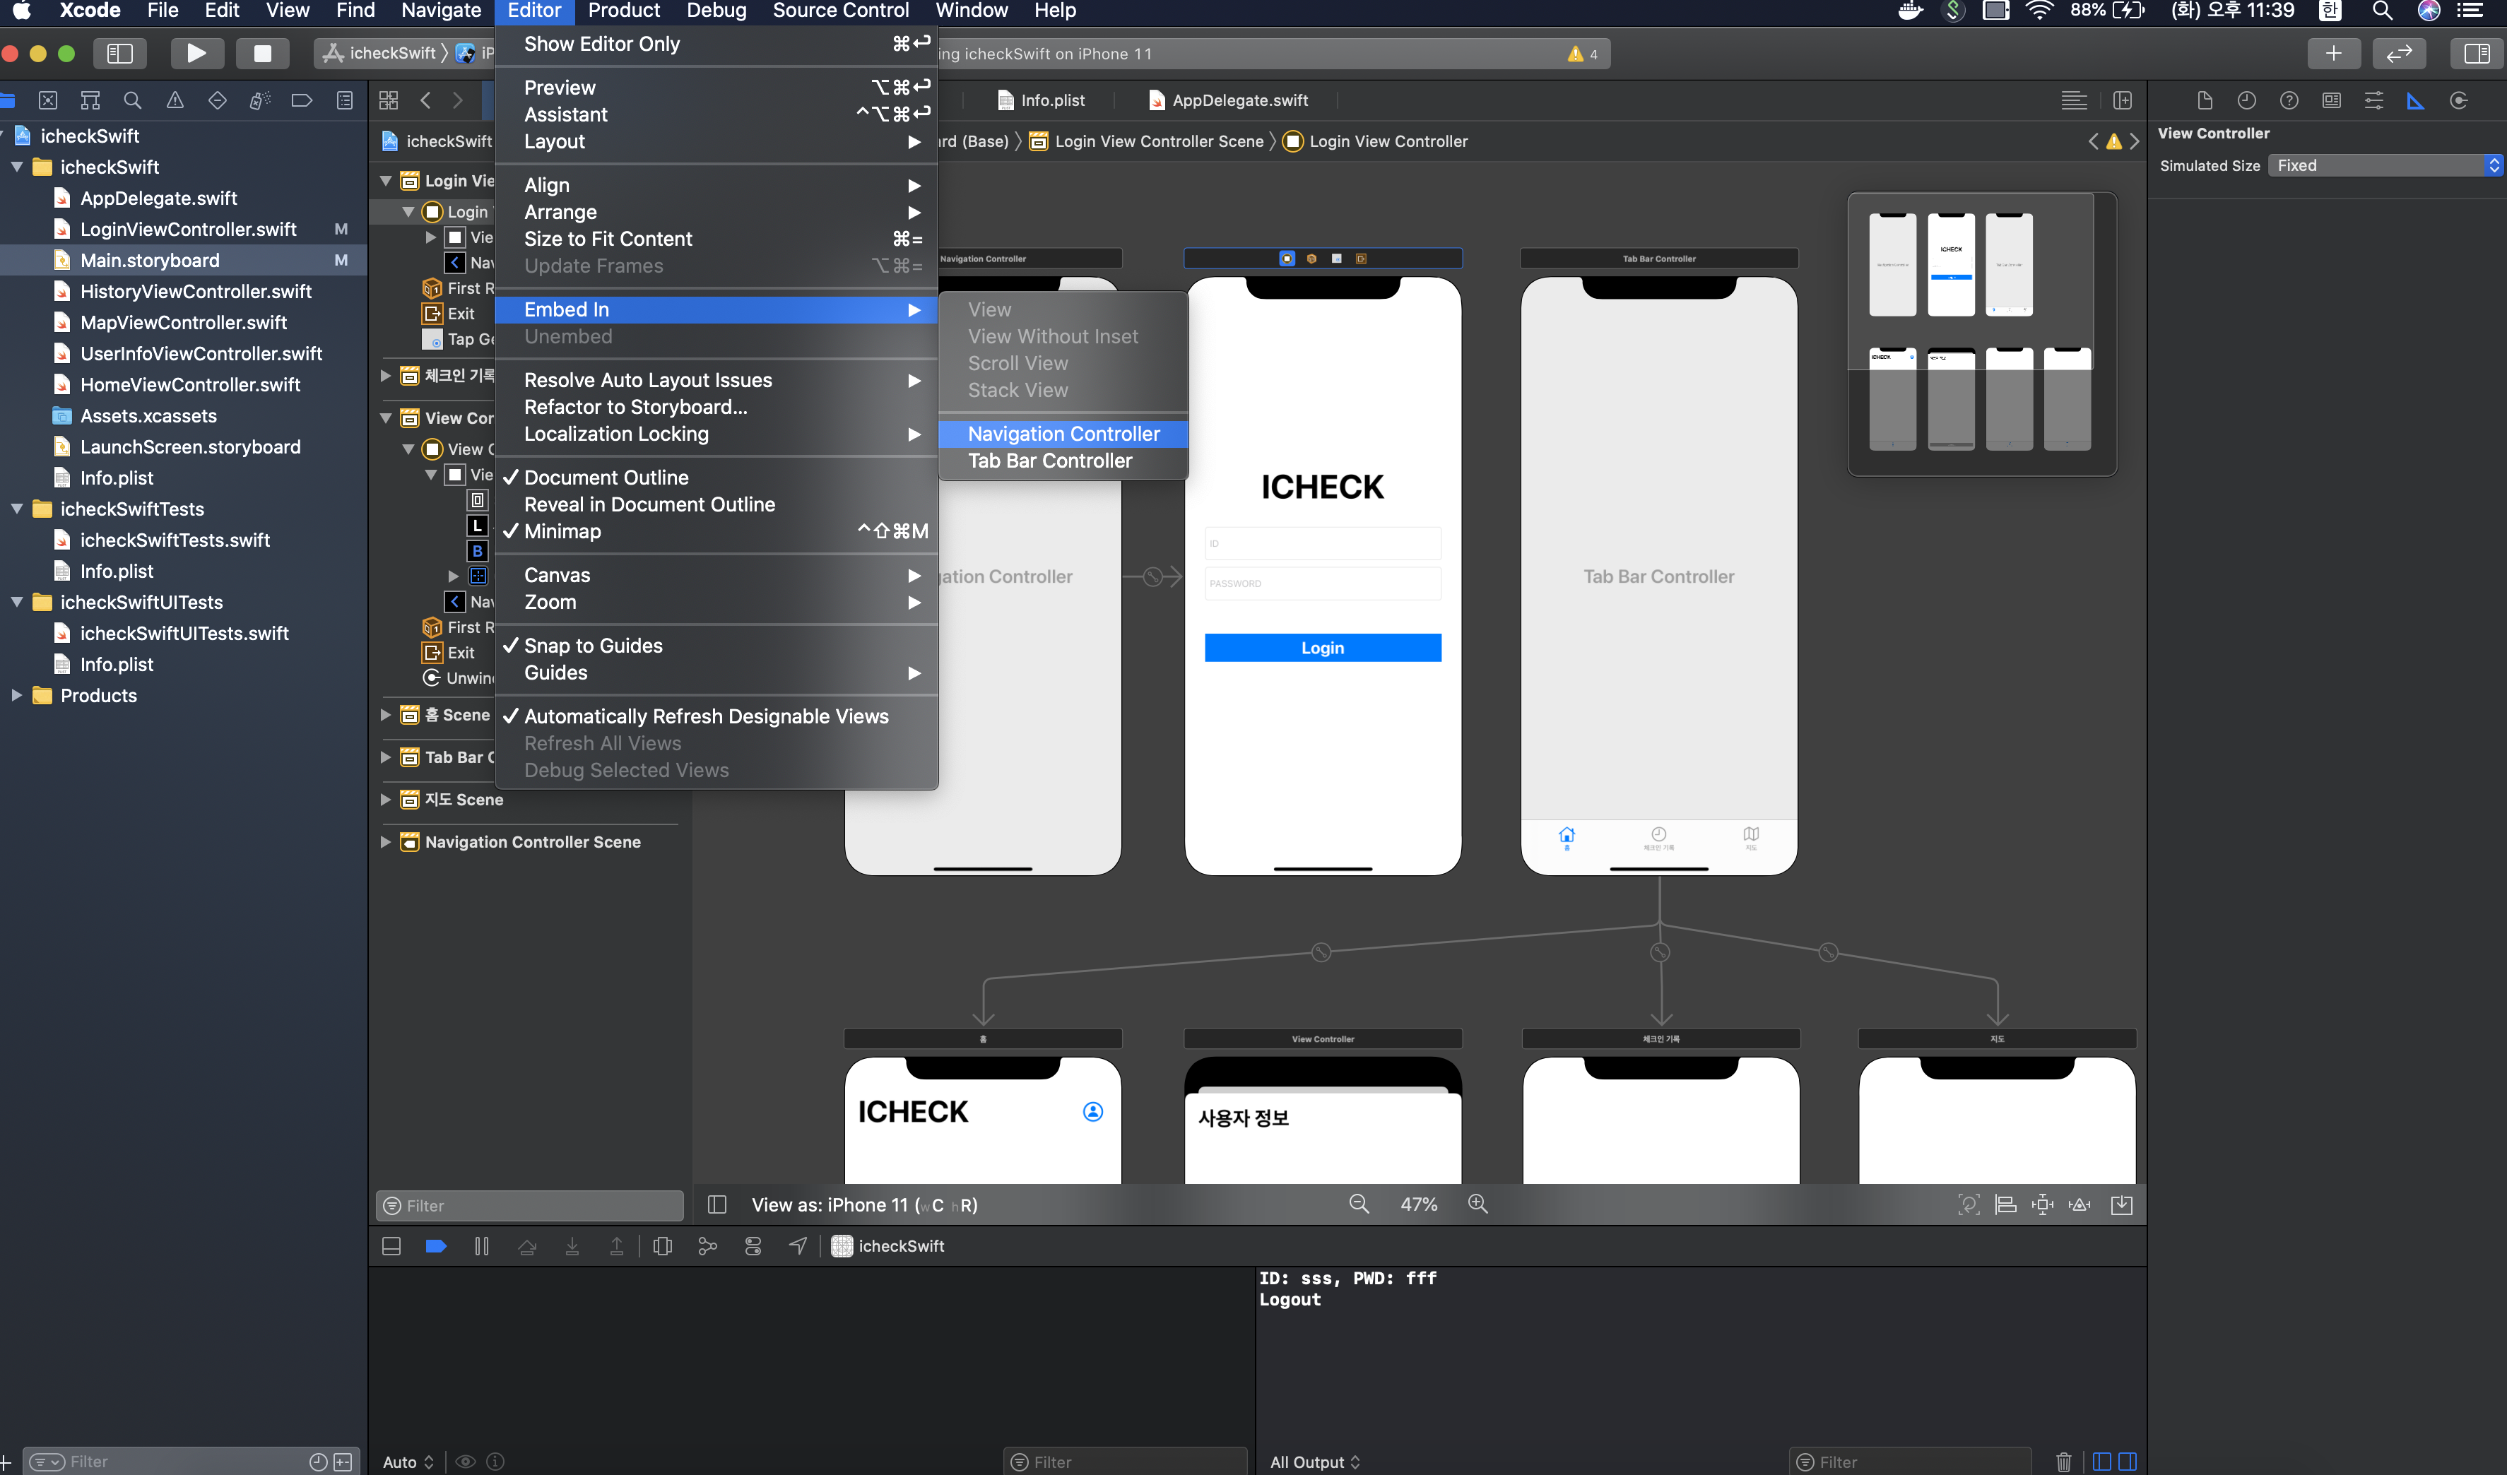The width and height of the screenshot is (2507, 1475).
Task: Expand the Products folder
Action: [16, 695]
